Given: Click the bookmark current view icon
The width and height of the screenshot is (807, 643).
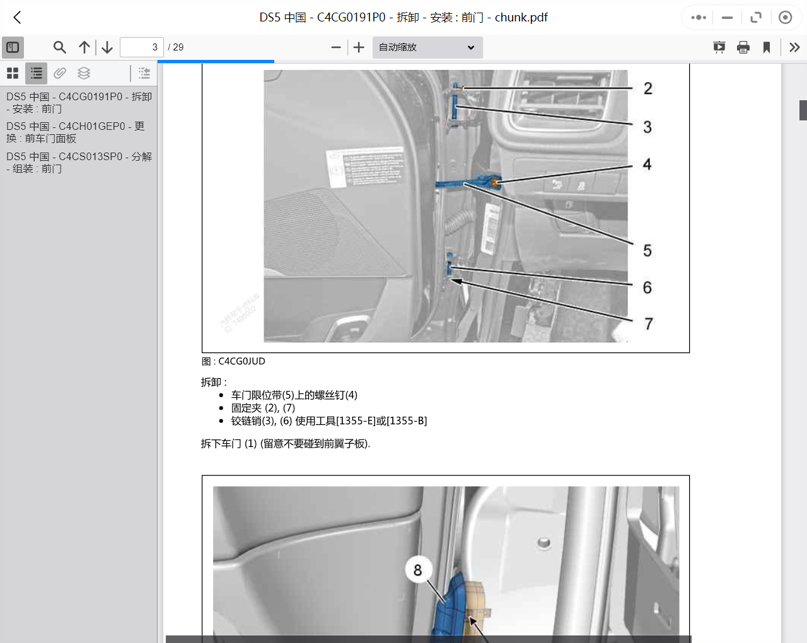Looking at the screenshot, I should pyautogui.click(x=767, y=47).
